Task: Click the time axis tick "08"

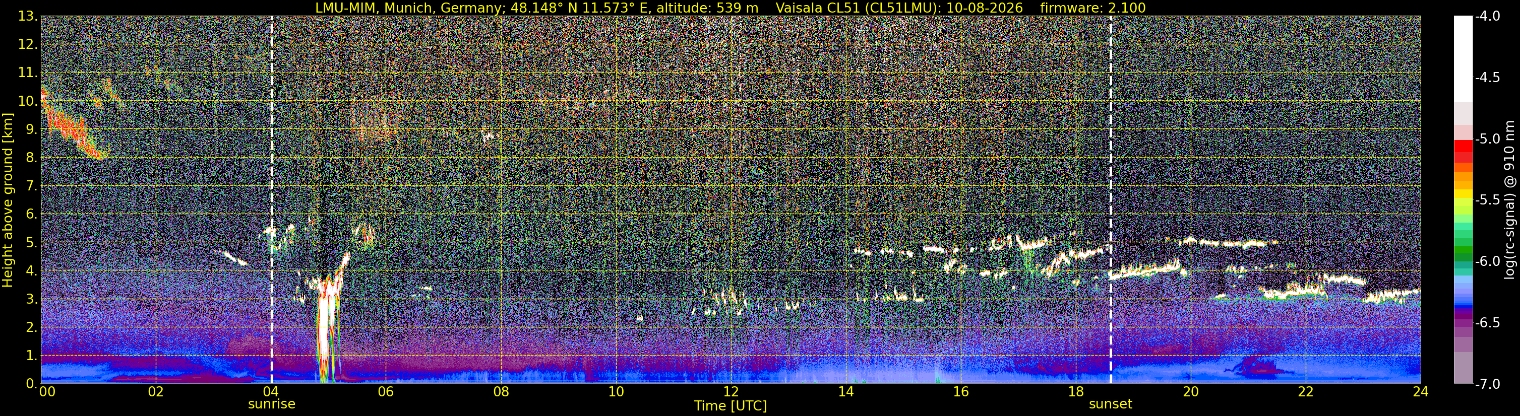Action: pos(501,392)
